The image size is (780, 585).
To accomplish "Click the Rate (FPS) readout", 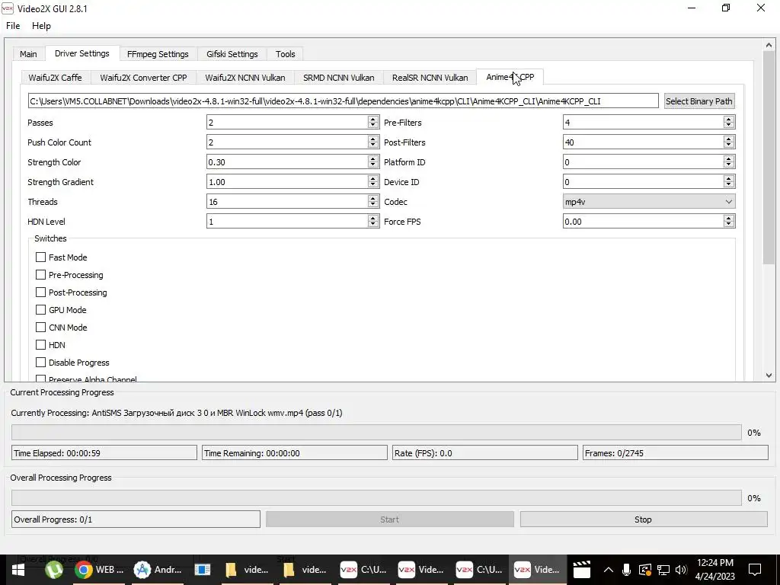I will (485, 452).
